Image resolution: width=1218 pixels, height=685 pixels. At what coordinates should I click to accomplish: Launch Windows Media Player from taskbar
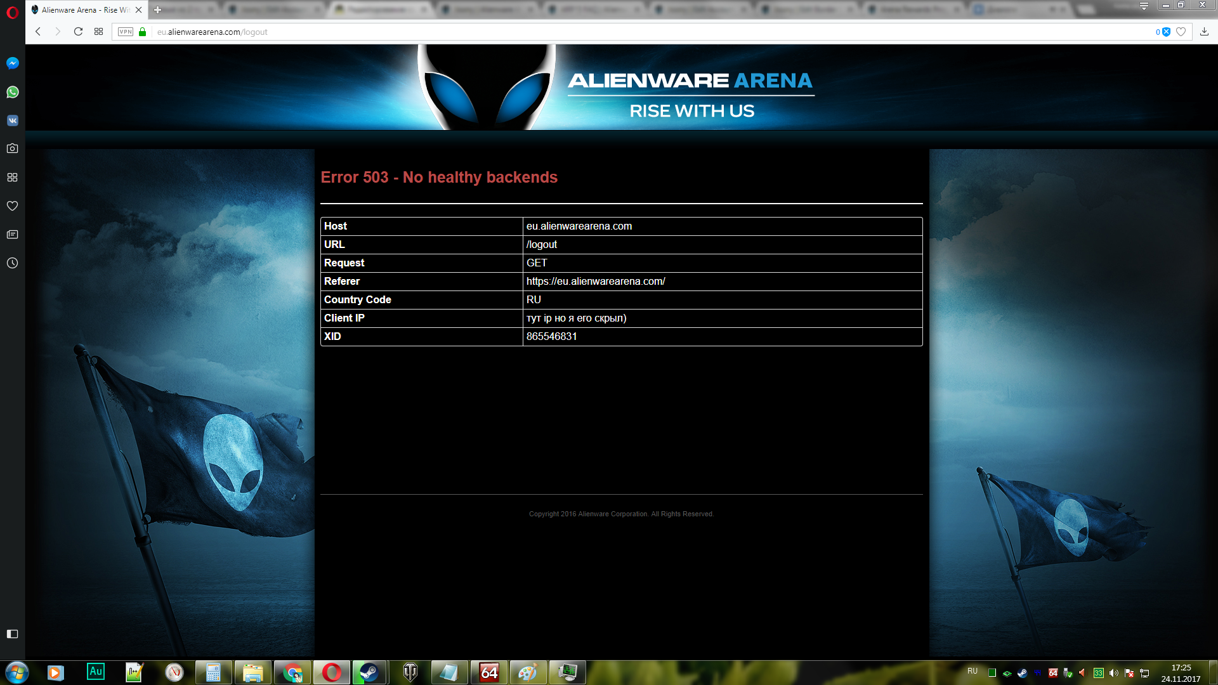tap(56, 672)
